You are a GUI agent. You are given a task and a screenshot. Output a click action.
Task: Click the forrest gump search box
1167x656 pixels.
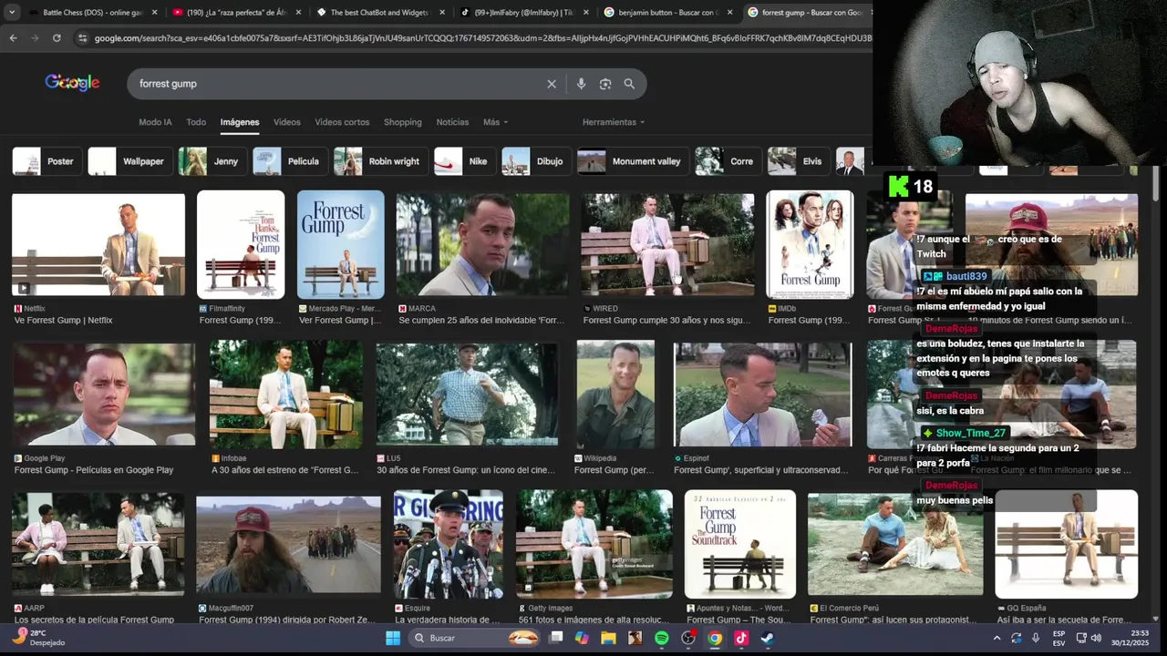point(337,84)
